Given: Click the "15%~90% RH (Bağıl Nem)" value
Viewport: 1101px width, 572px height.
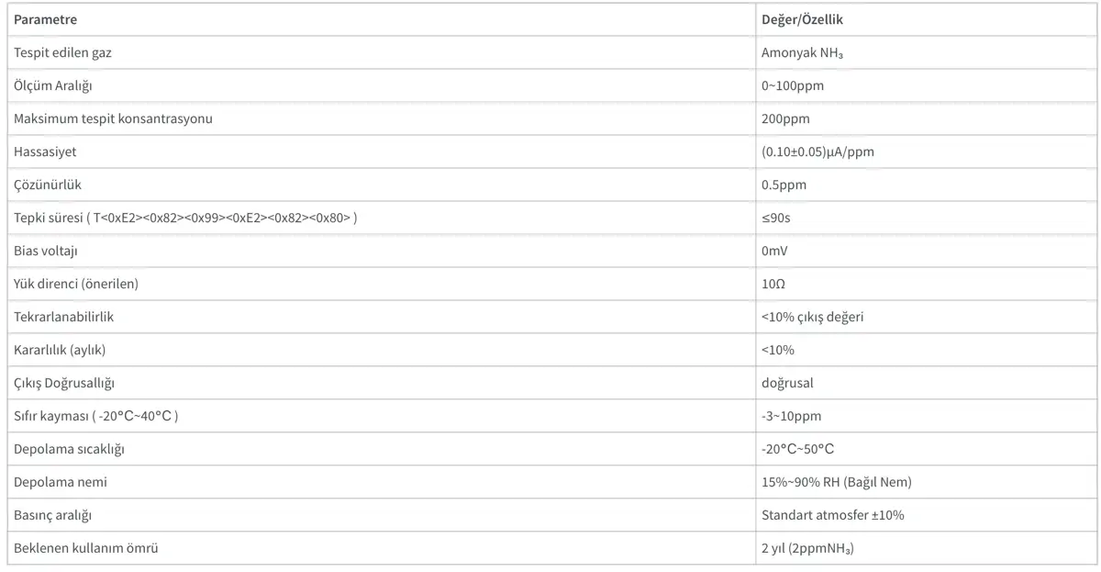Looking at the screenshot, I should pyautogui.click(x=836, y=482).
